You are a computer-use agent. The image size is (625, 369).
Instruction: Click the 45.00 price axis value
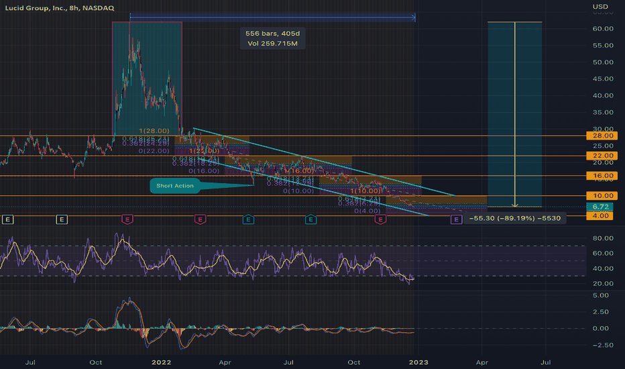point(603,79)
